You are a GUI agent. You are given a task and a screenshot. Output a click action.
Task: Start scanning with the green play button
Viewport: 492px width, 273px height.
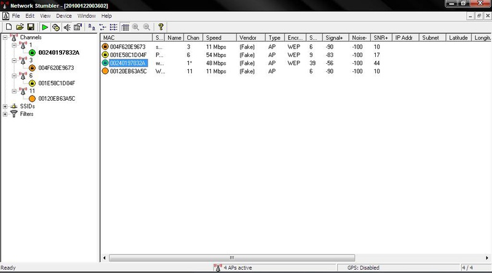coord(45,27)
